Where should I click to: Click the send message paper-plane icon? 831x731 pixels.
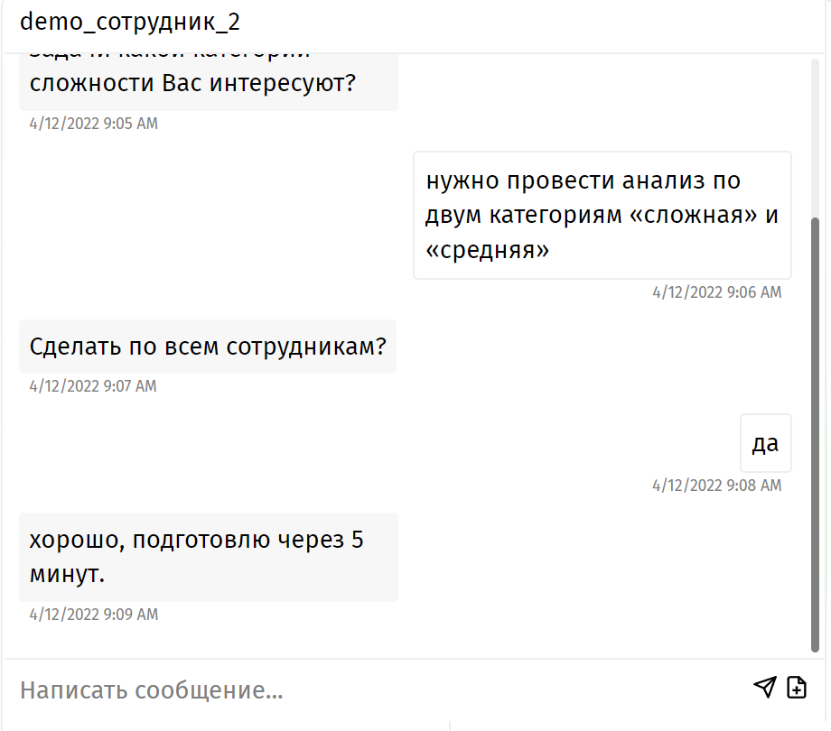[765, 688]
